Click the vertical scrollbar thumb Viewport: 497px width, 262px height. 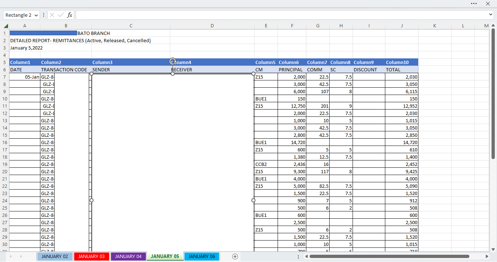(493, 94)
